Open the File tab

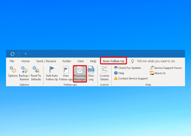12,61
